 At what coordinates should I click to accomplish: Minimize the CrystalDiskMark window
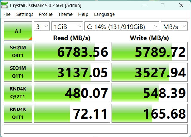tap(144, 5)
